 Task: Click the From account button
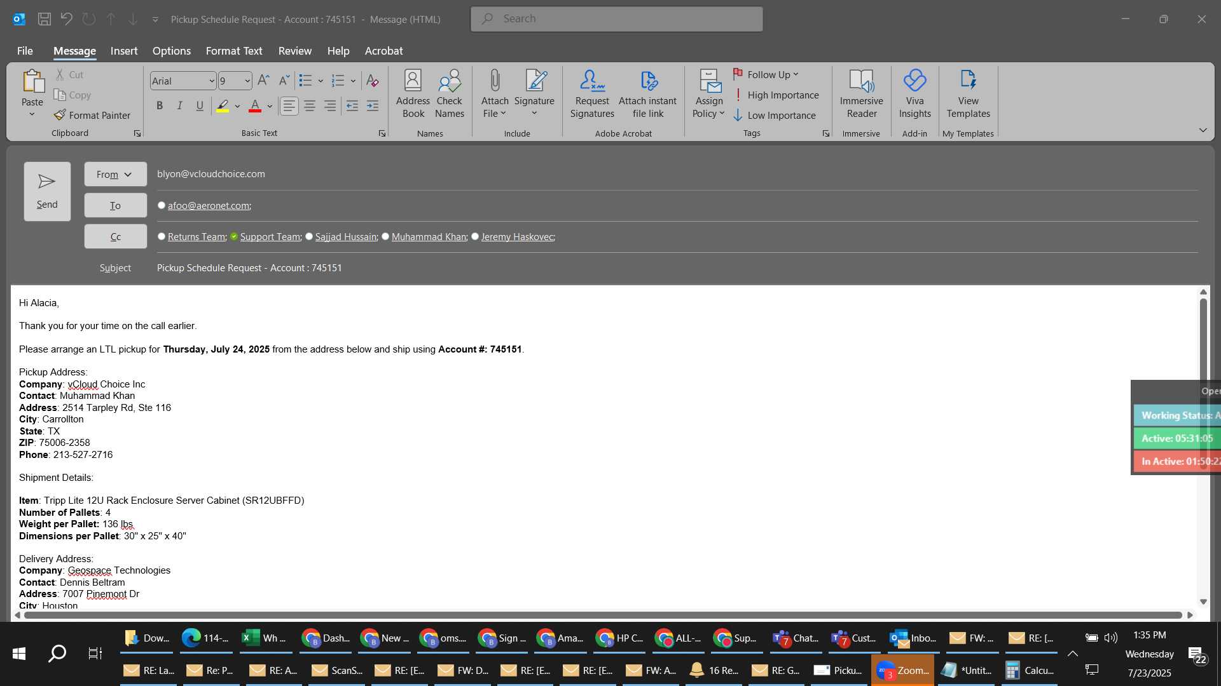point(115,174)
